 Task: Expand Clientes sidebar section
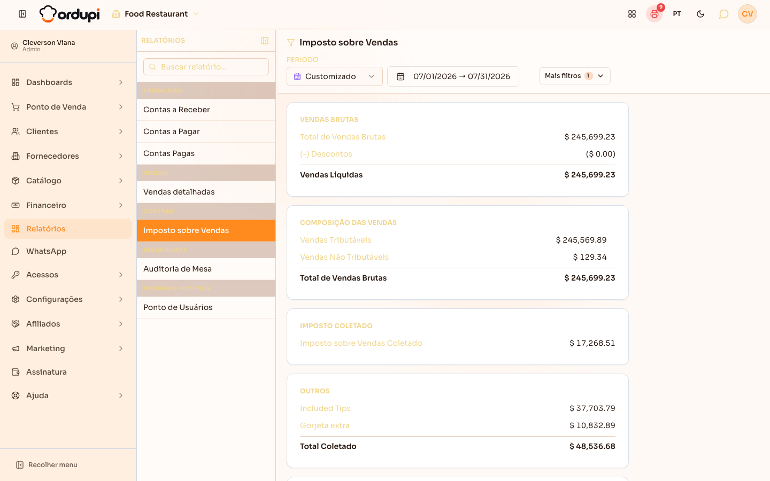[68, 131]
